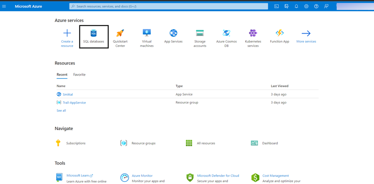Image resolution: width=374 pixels, height=184 pixels.
Task: Click the App Service type cell
Action: pos(184,94)
